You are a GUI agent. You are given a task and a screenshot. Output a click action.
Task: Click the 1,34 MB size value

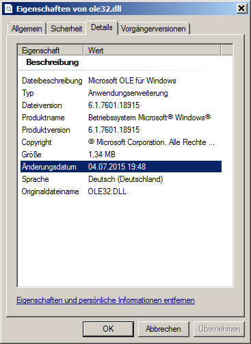tap(102, 155)
